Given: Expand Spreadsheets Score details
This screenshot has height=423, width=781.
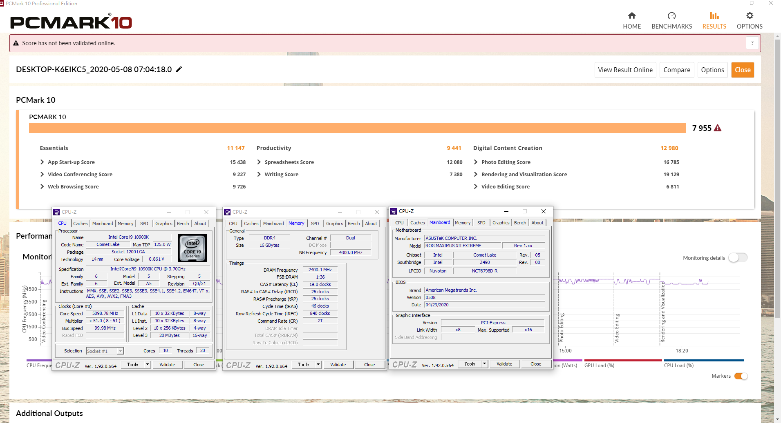Looking at the screenshot, I should tap(259, 162).
